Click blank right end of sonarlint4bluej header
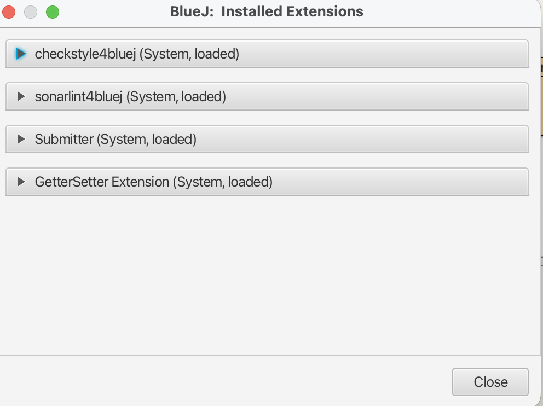Screen dimensions: 543x406 tap(438, 97)
